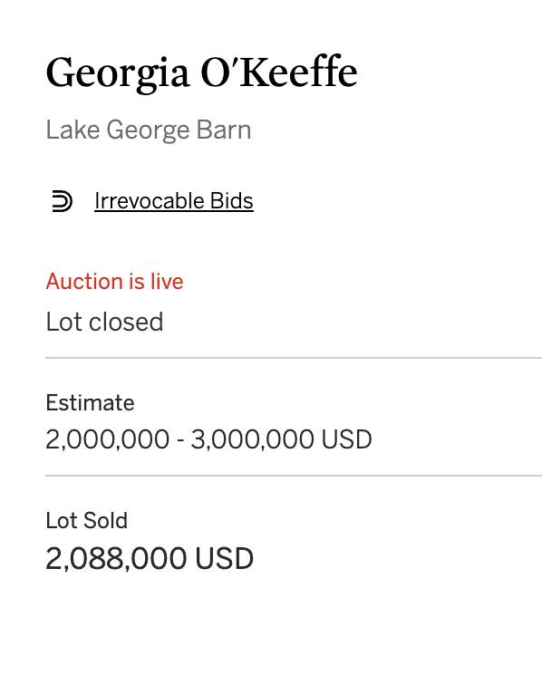Click the divider line above Lot Sold

(x=294, y=476)
